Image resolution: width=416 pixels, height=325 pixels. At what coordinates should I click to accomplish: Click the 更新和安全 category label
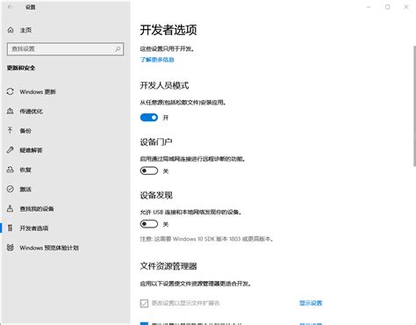[21, 68]
